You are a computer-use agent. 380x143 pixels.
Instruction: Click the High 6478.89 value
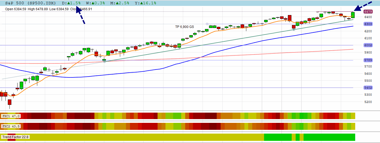coord(38,9)
